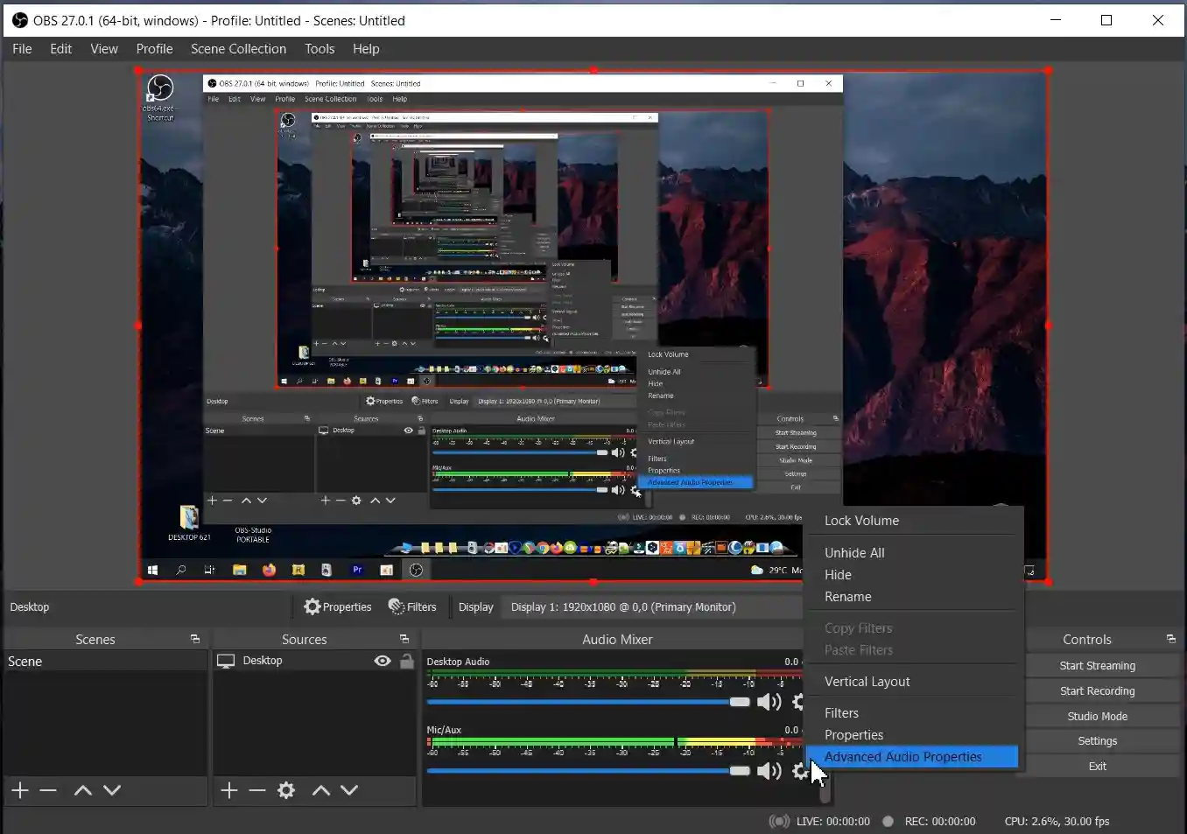Select the Desktop source row
The width and height of the screenshot is (1187, 834).
coord(315,661)
